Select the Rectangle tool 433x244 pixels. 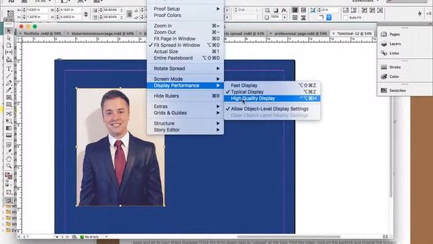9,105
